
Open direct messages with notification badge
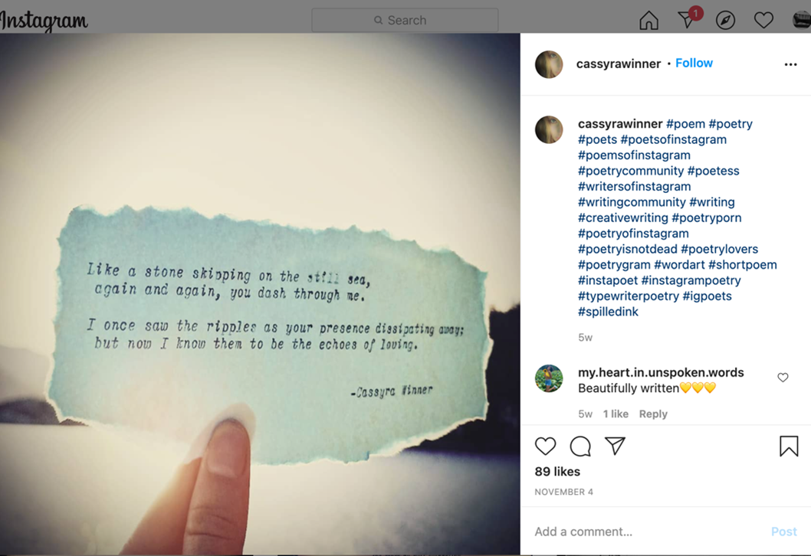(x=689, y=18)
